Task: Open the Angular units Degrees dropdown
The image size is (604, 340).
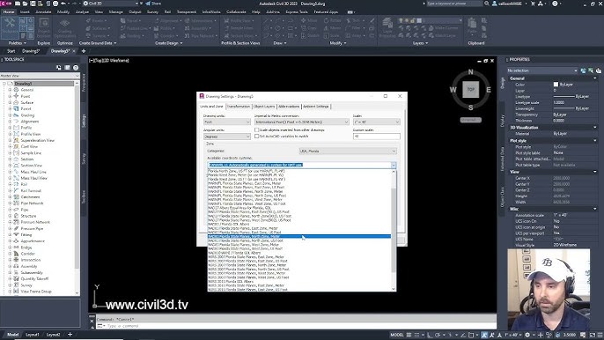Action: pos(227,137)
